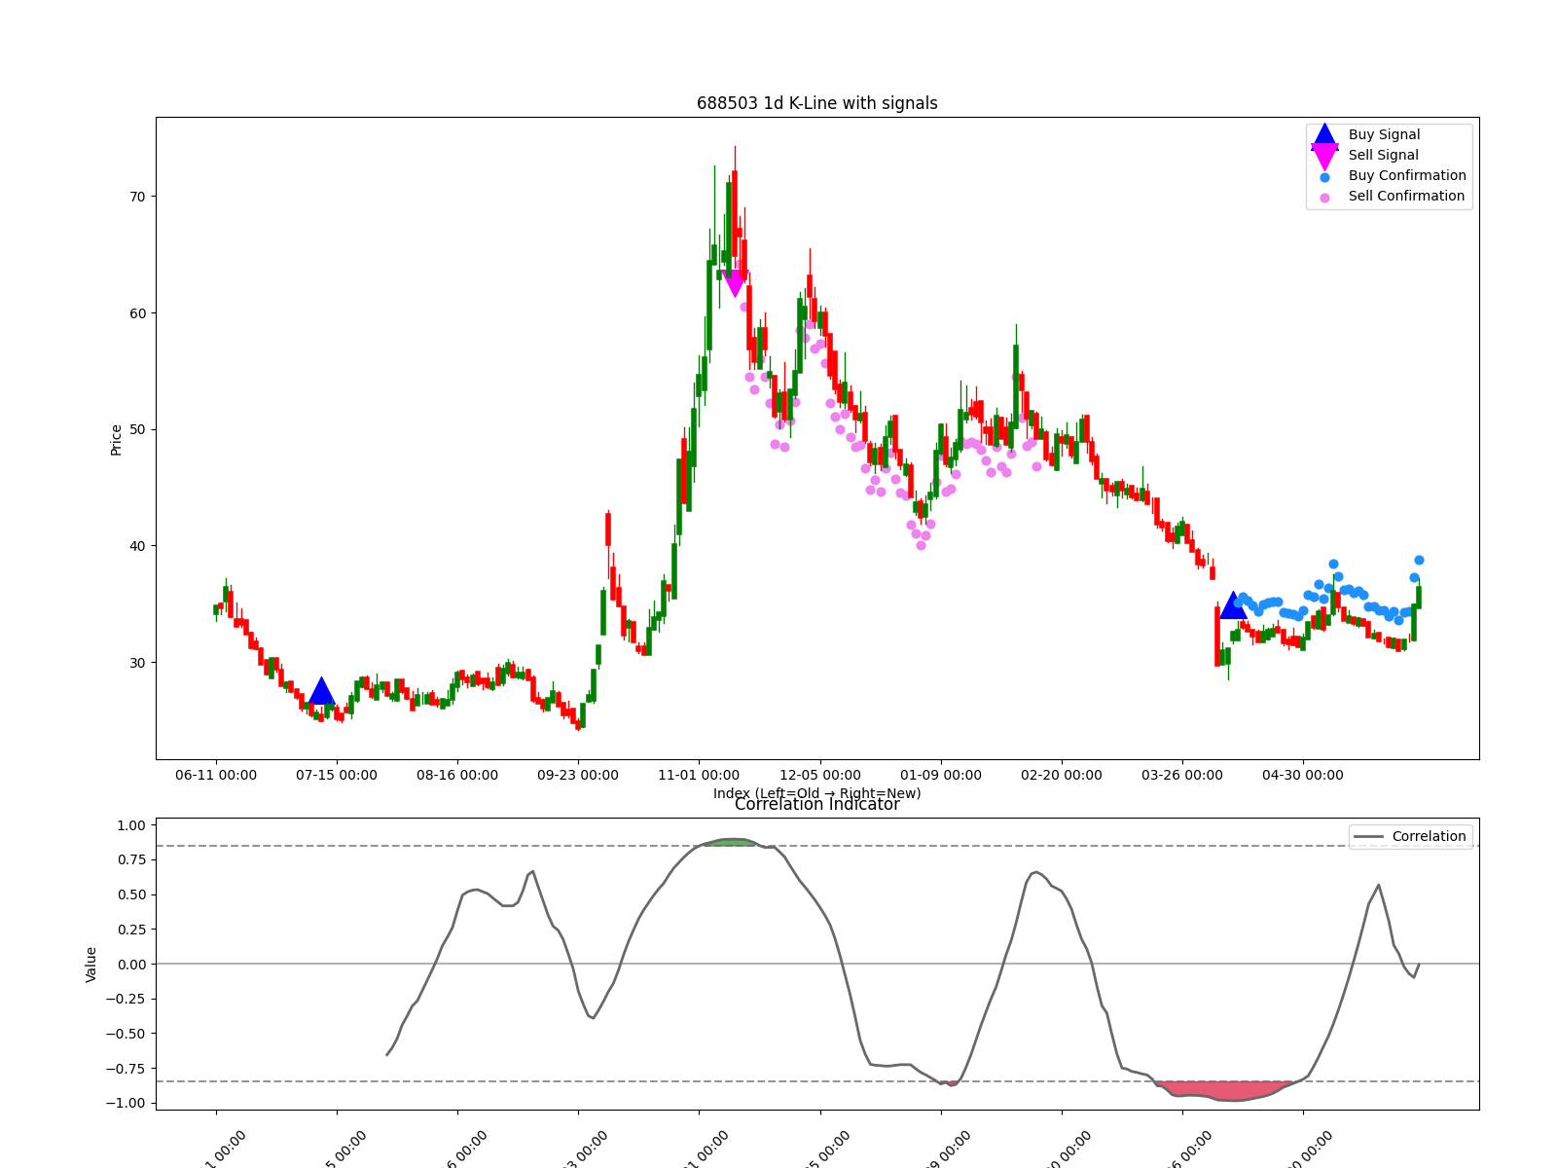Click the 'Value' y-axis label
This screenshot has width=1557, height=1168.
coord(91,965)
